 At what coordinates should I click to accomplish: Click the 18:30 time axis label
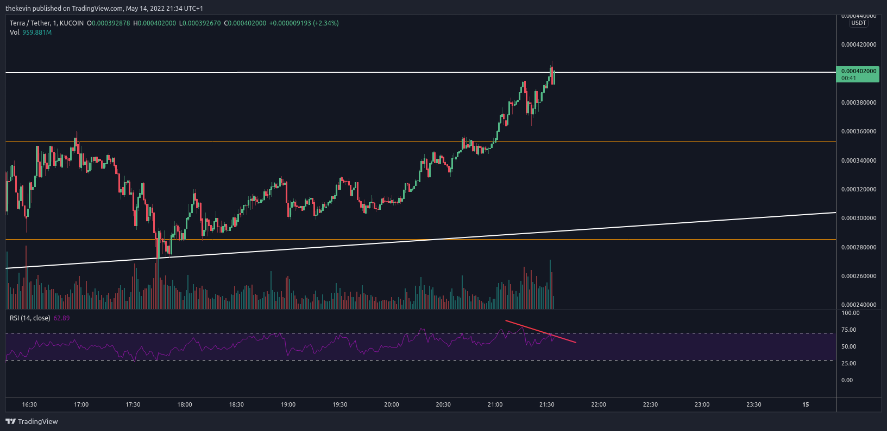(x=236, y=404)
